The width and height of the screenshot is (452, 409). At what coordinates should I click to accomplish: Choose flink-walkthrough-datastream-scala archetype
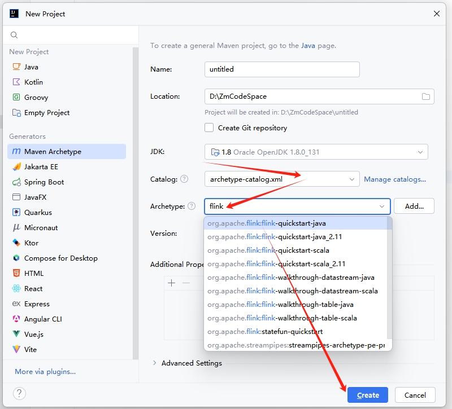click(x=295, y=291)
